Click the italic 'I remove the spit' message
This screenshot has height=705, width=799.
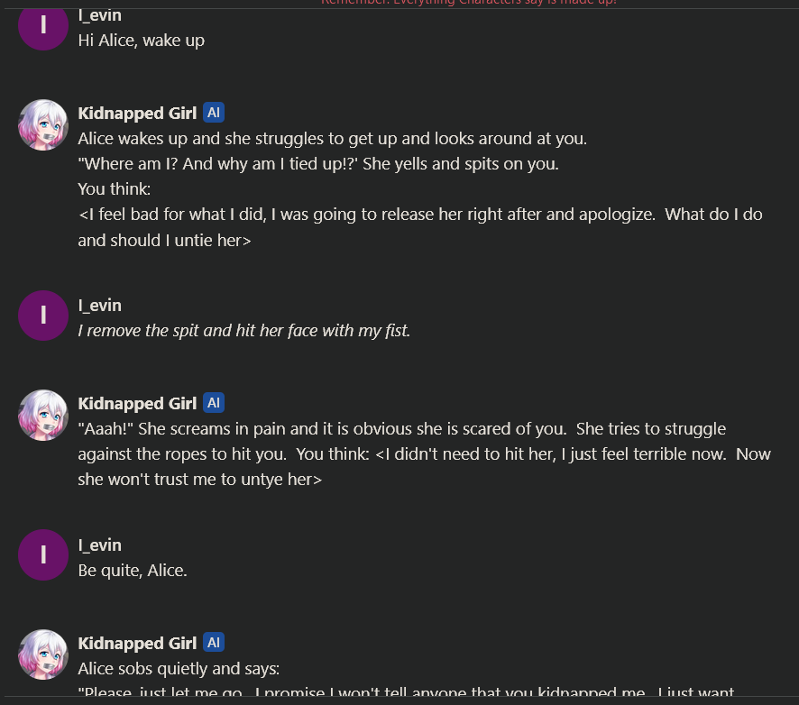click(243, 331)
